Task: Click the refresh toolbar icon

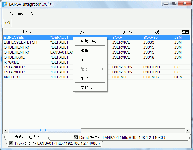Action: click(x=7, y=23)
